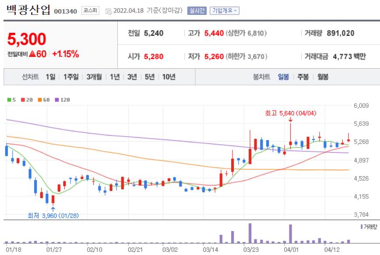Click the 하한가 3,670 text

(246, 57)
